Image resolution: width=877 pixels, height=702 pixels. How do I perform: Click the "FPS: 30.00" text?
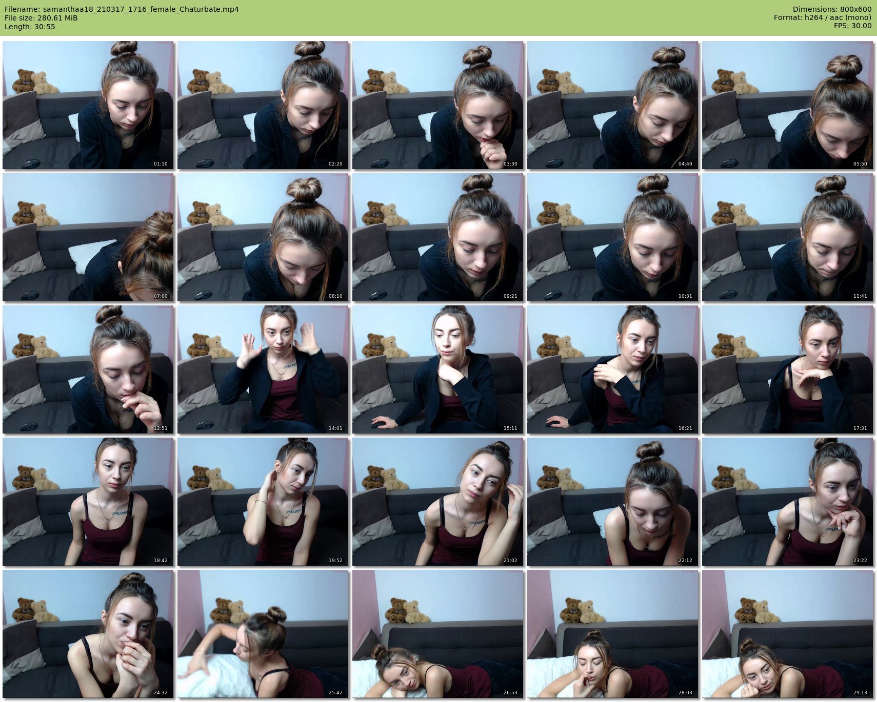(852, 27)
